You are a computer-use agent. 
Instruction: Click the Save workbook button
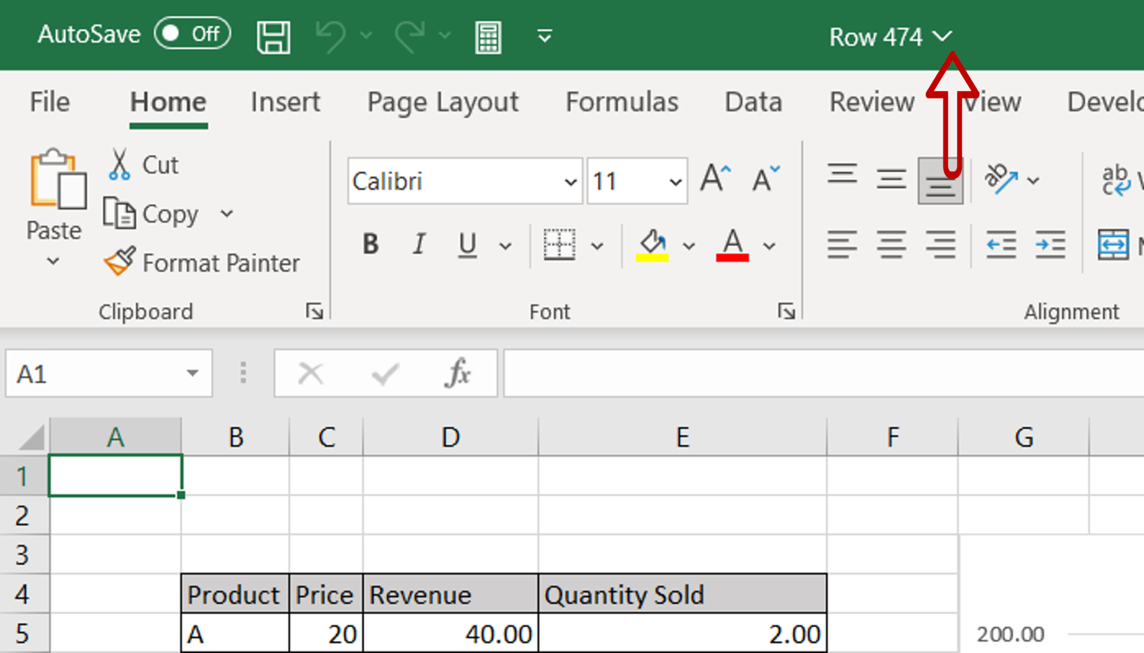pos(273,36)
